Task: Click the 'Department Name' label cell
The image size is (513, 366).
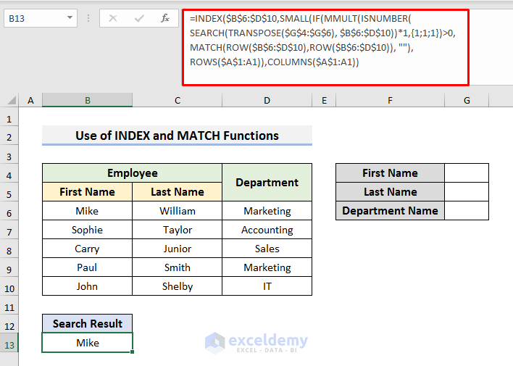Action: (390, 211)
